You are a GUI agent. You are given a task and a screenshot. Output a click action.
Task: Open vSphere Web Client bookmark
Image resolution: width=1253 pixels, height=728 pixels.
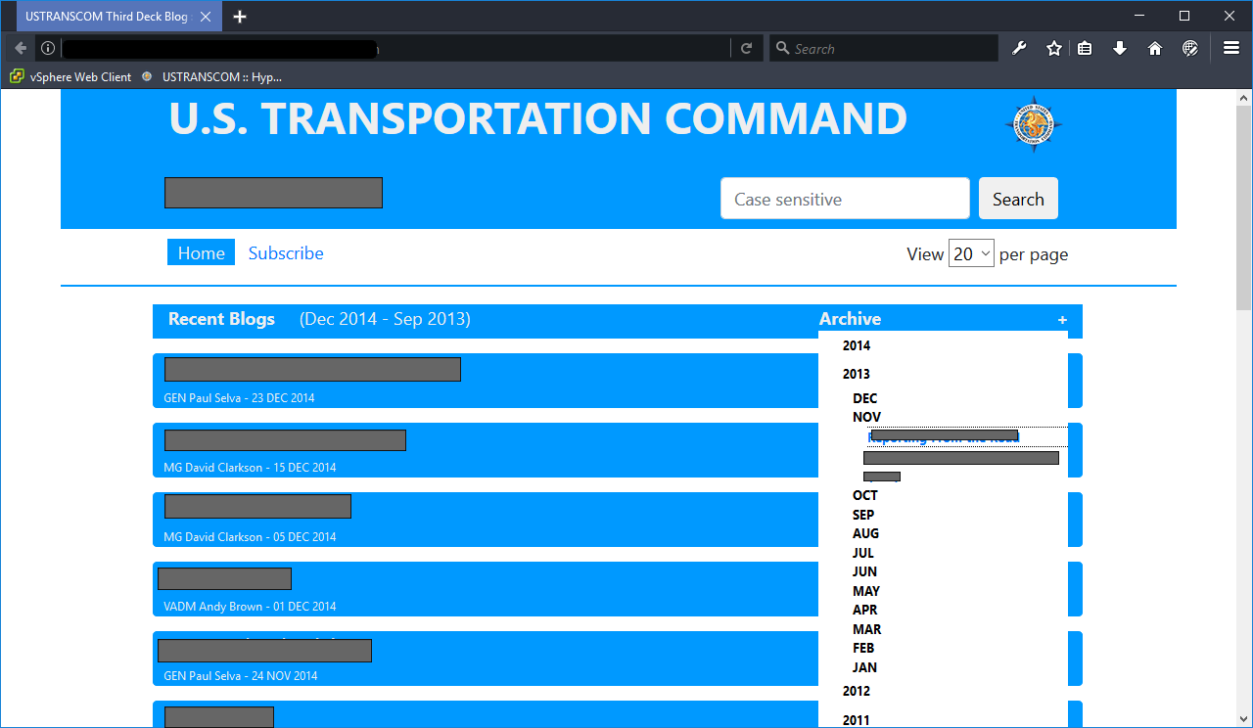click(70, 76)
